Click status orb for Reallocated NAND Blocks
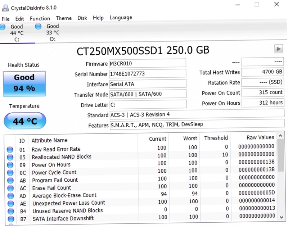Screen dimensions: 288x227 (10, 157)
